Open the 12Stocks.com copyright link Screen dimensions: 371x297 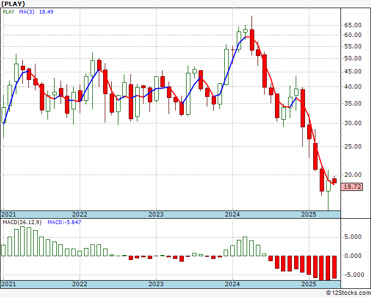click(x=348, y=293)
